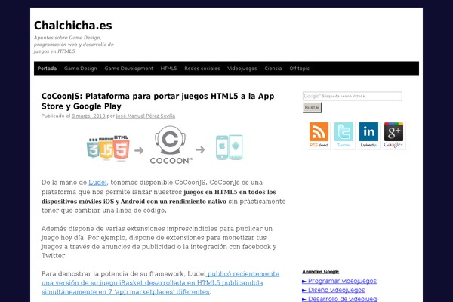Open the CoCoonJS article title
The height and width of the screenshot is (302, 453).
pos(158,101)
